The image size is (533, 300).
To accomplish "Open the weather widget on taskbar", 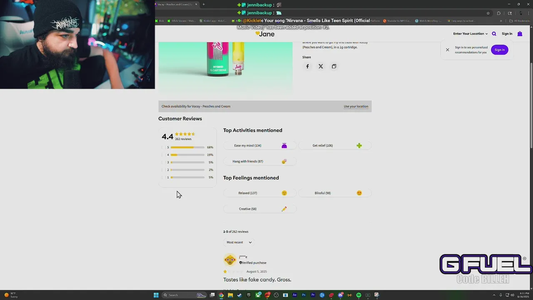I will click(x=11, y=295).
